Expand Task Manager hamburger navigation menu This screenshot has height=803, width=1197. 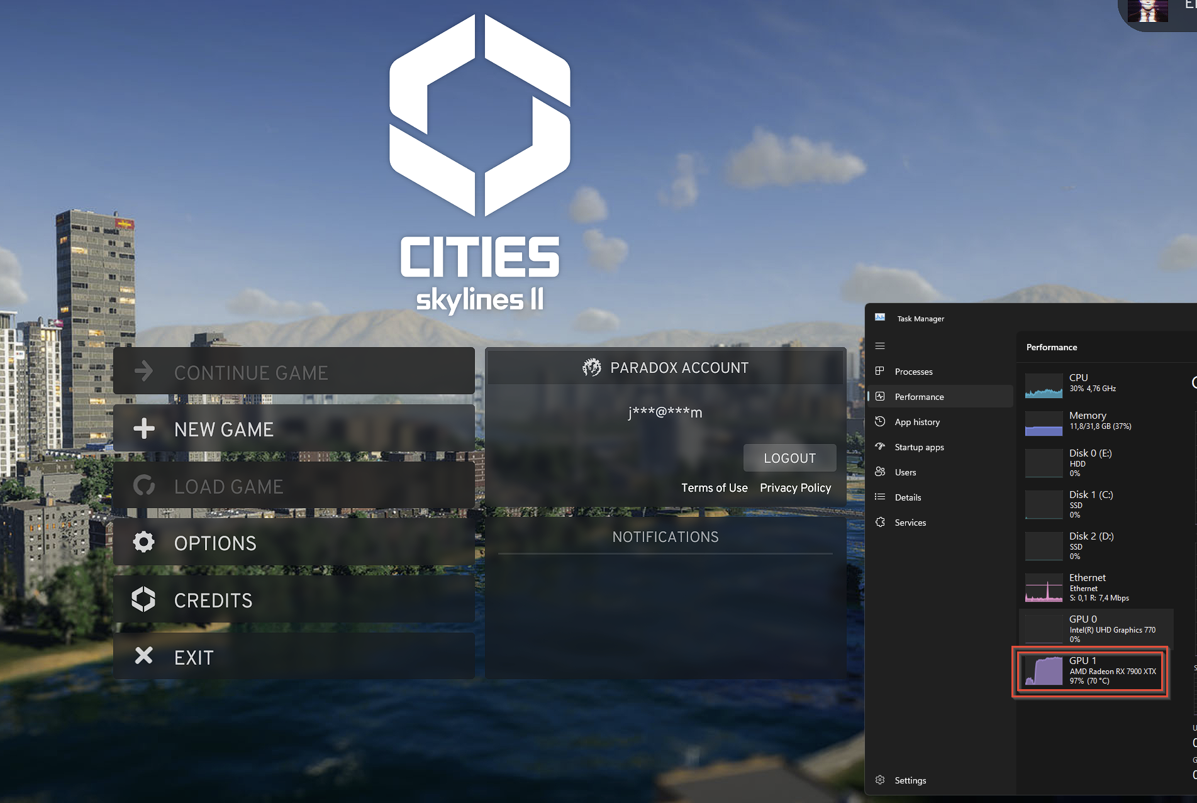(880, 346)
